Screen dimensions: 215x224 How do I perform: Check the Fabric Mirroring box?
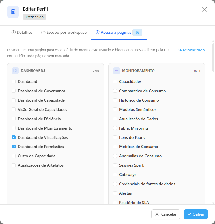point(115,128)
